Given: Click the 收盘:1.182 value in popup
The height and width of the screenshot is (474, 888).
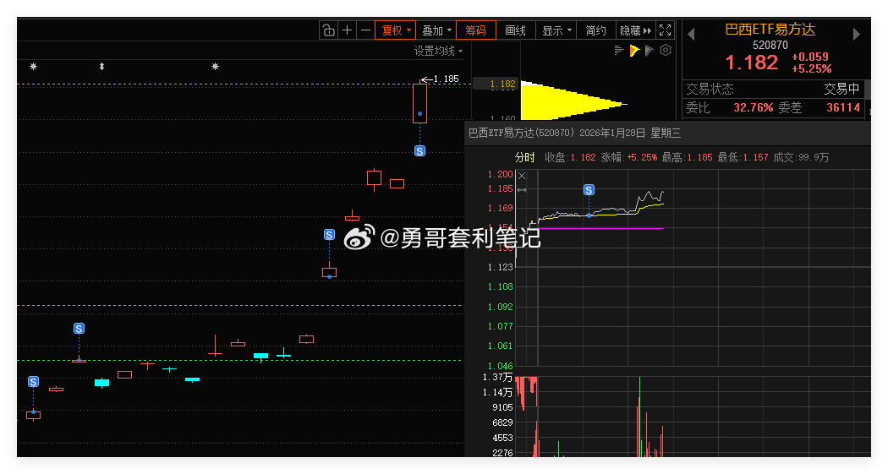Looking at the screenshot, I should (570, 157).
